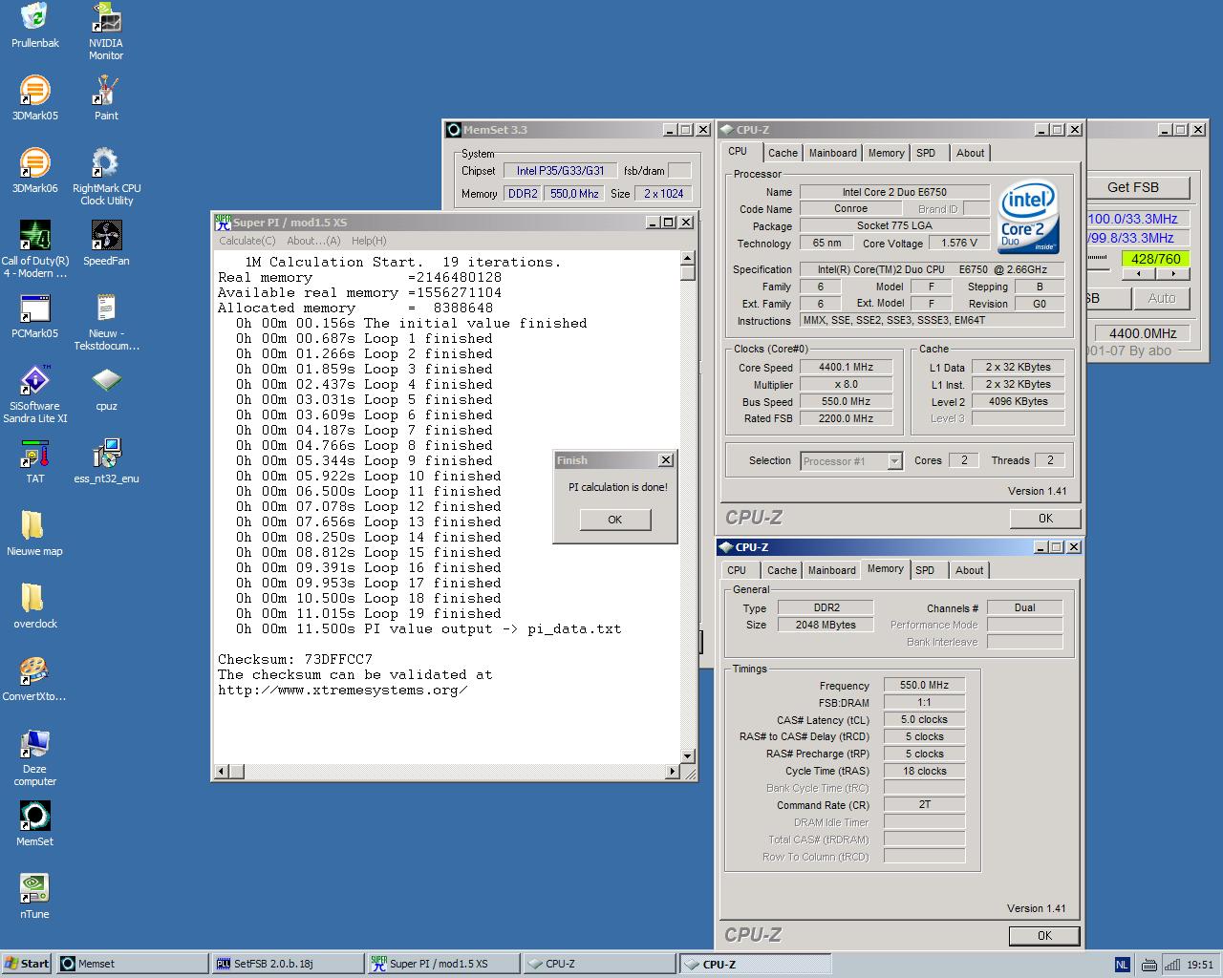Click the 428/760 value field in SetFSB
1223x978 pixels.
pyautogui.click(x=1155, y=259)
